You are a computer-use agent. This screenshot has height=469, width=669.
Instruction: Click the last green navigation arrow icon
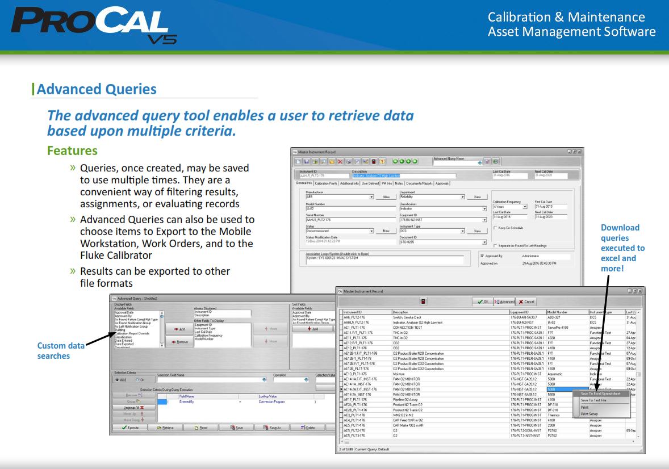pyautogui.click(x=415, y=161)
